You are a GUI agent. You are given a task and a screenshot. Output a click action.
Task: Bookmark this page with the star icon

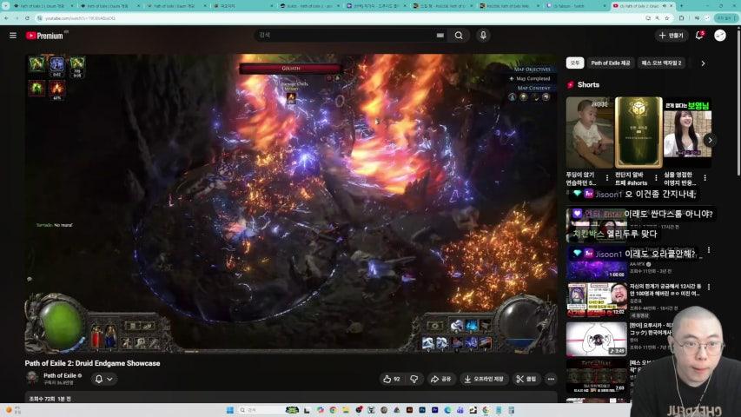pos(667,18)
